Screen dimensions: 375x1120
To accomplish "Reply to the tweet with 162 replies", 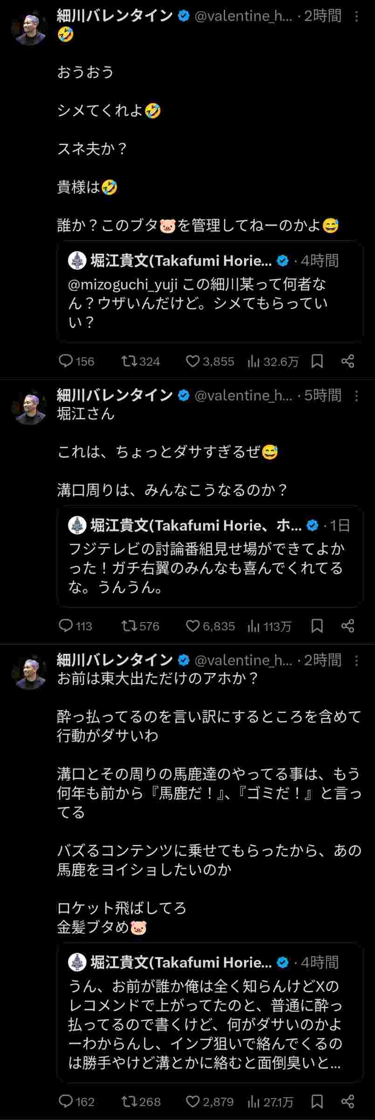I will tap(66, 1102).
